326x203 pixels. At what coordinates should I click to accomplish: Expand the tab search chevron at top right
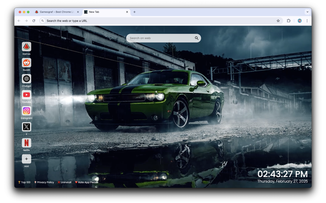307,12
